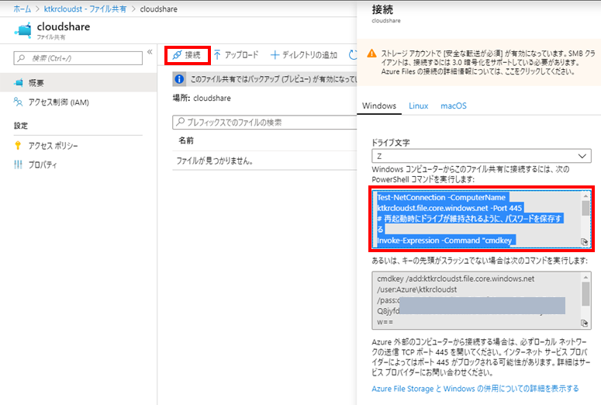Click the scrollbar thumb of the cmdkey command box
Viewport: 601px width, 405px height.
(x=585, y=294)
